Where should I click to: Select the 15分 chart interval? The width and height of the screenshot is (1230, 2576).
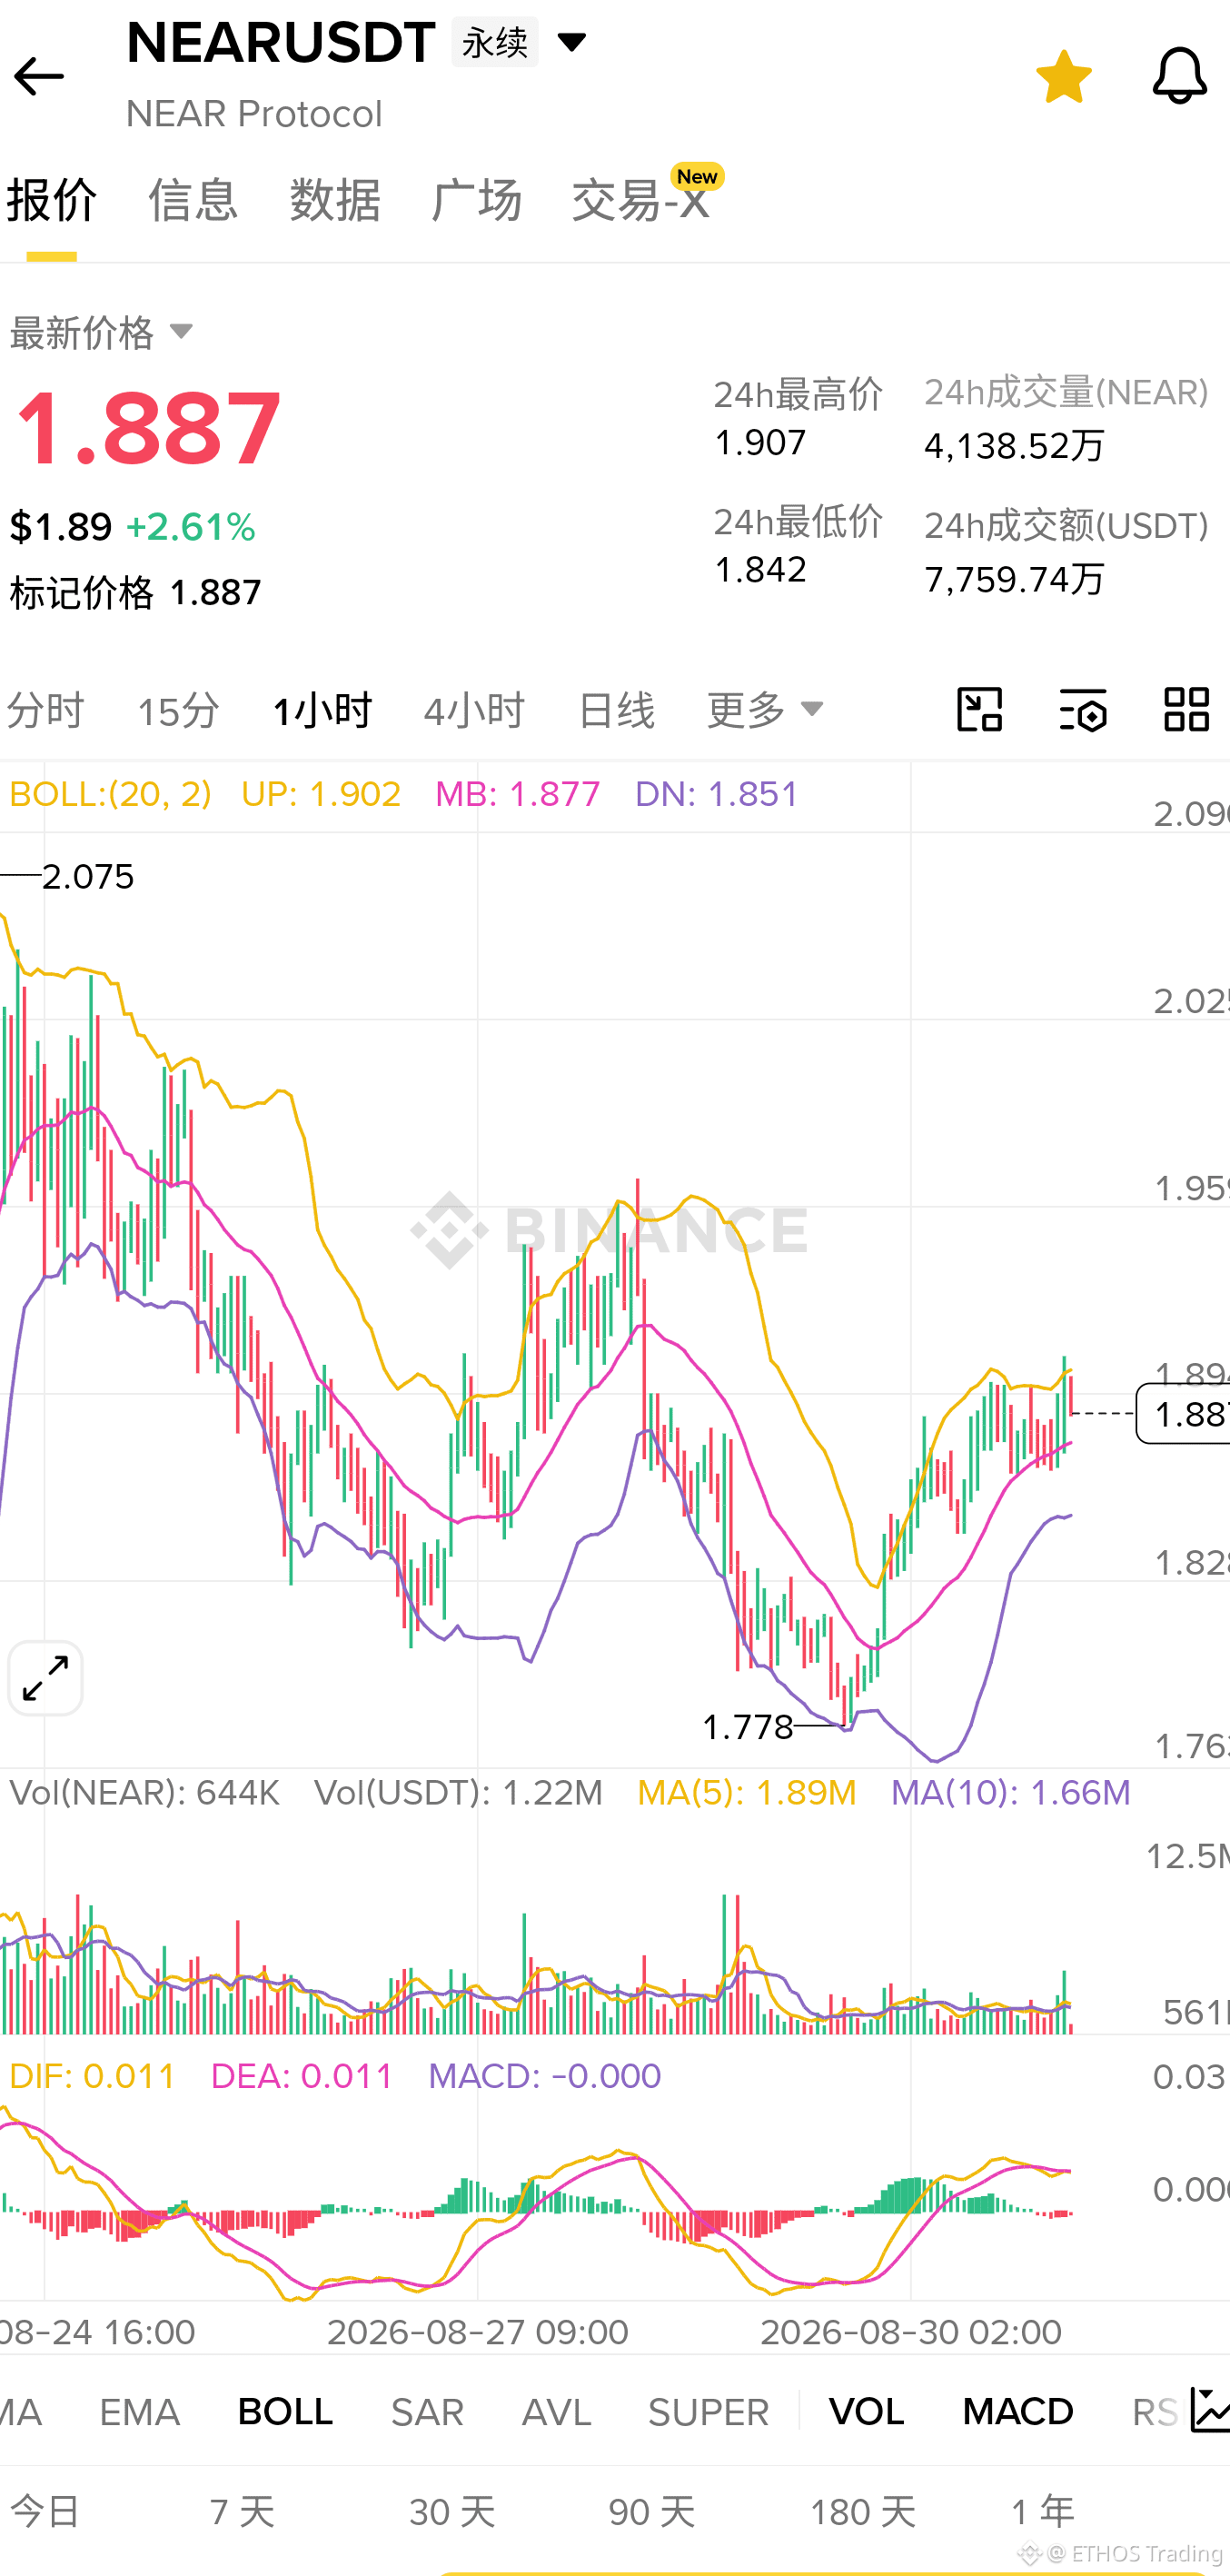click(178, 711)
